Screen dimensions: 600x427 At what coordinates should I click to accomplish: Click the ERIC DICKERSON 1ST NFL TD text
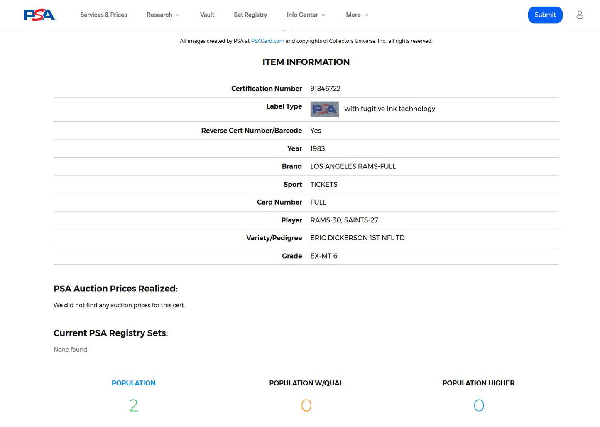pyautogui.click(x=357, y=238)
